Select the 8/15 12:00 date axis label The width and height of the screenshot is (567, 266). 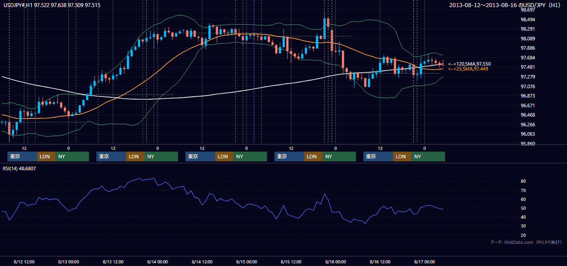click(x=291, y=262)
